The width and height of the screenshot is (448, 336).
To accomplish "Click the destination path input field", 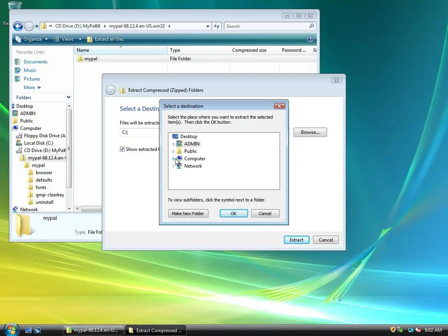I will [140, 132].
